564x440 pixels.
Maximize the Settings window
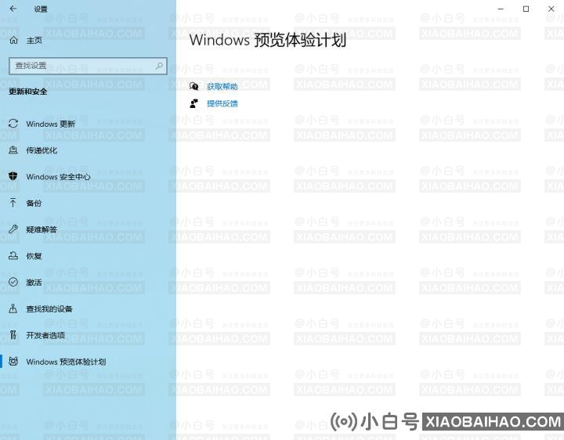[x=526, y=9]
